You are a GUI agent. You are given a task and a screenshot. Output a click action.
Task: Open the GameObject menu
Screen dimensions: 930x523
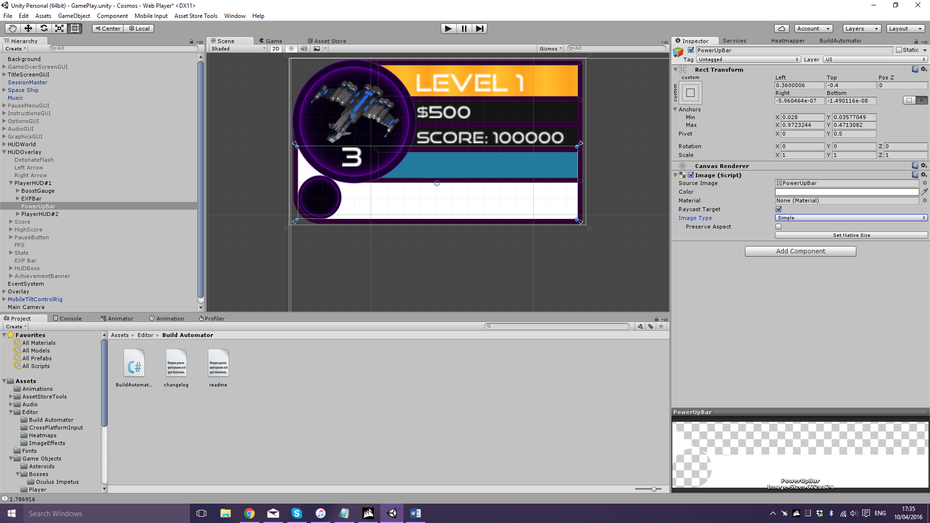(x=74, y=16)
